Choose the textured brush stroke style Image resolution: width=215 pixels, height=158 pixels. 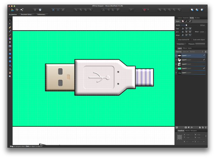tap(190, 21)
